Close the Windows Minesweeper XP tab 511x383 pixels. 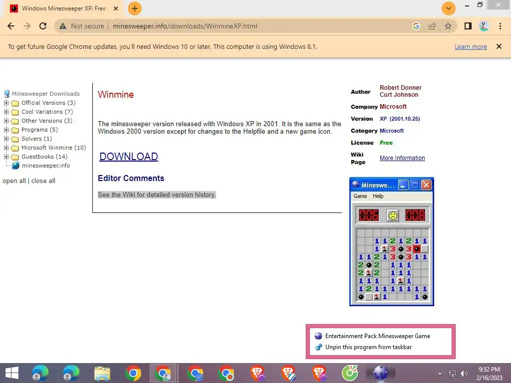point(116,8)
